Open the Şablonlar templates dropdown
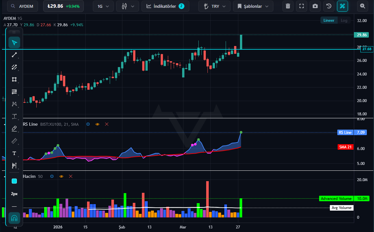 [x=253, y=6]
